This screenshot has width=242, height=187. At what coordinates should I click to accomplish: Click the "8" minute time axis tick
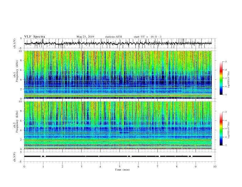(x=177, y=167)
